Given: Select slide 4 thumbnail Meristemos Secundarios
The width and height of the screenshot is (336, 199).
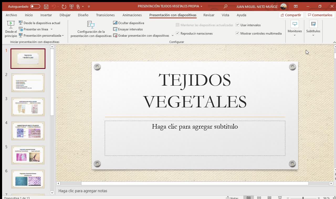Looking at the screenshot, I should 28,131.
